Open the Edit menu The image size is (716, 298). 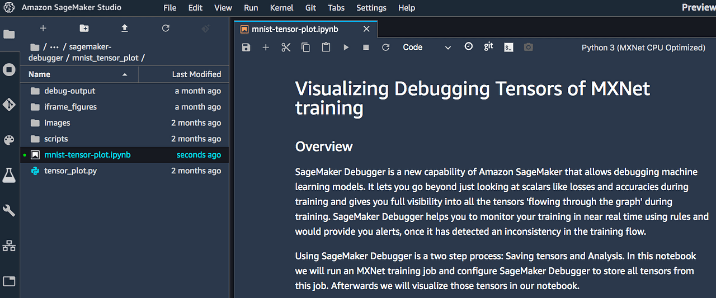click(196, 8)
